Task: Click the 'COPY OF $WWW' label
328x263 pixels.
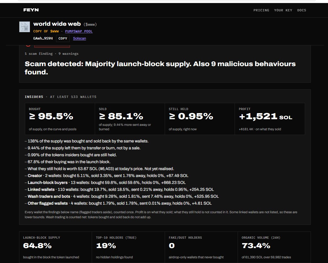Action: tap(46, 31)
